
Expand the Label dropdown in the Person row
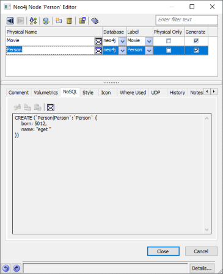click(149, 51)
